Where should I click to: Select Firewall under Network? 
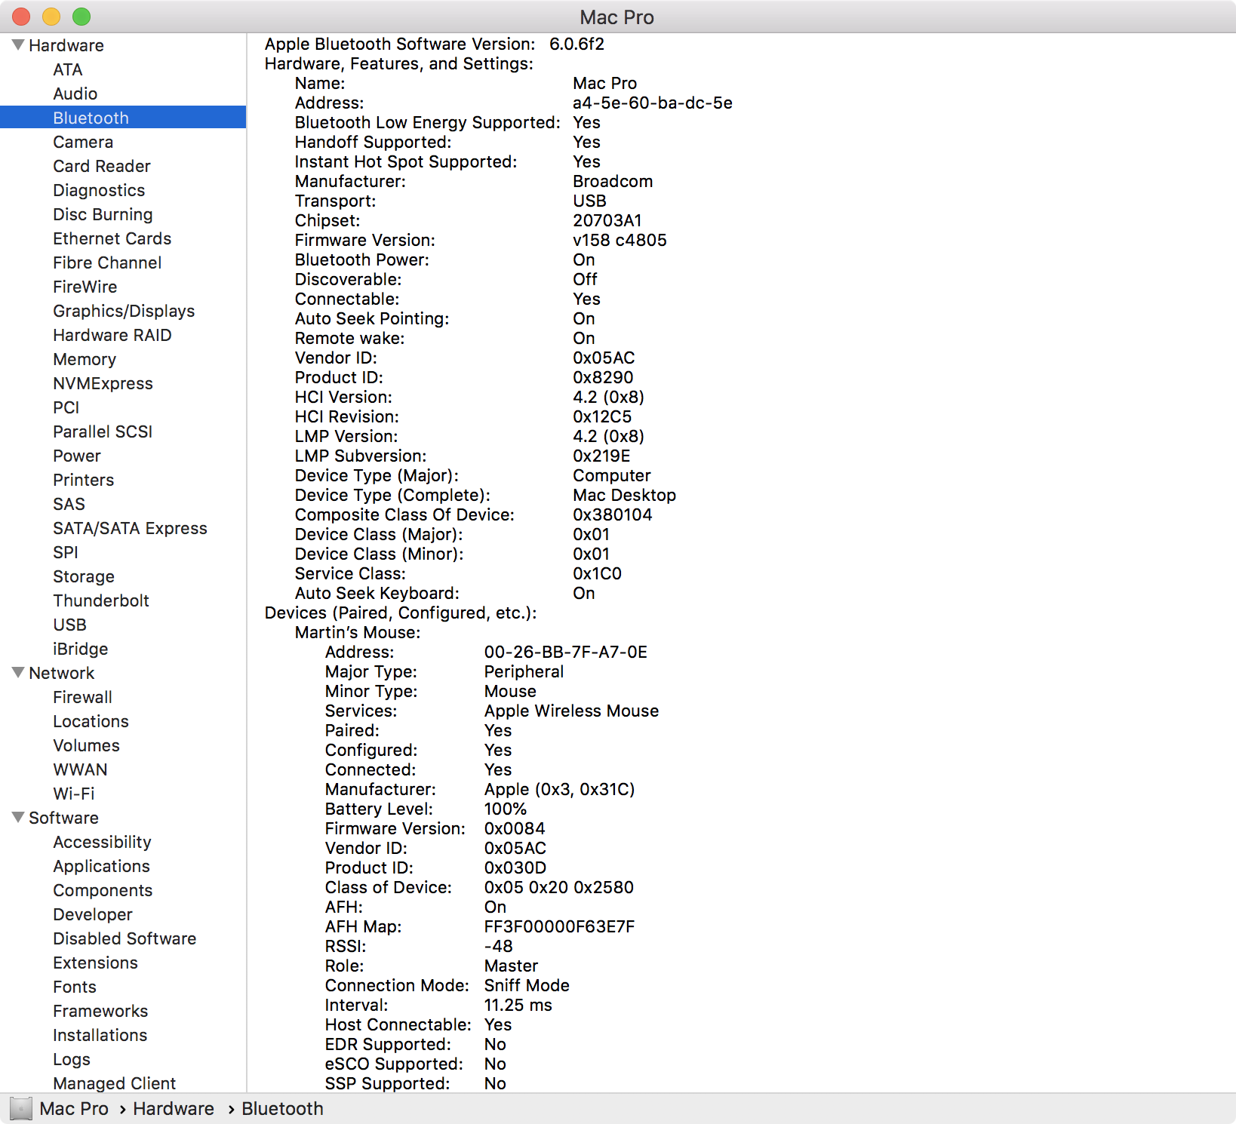83,697
